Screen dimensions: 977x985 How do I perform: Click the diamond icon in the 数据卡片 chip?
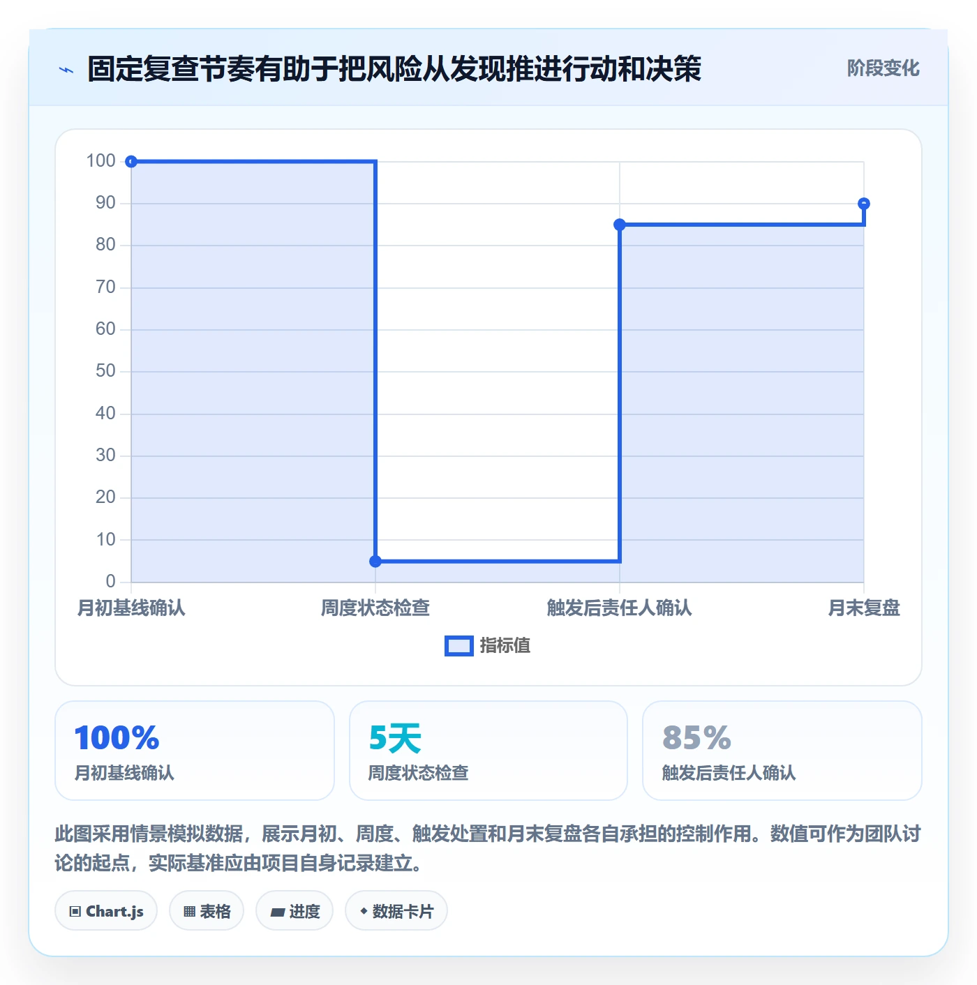coord(364,911)
